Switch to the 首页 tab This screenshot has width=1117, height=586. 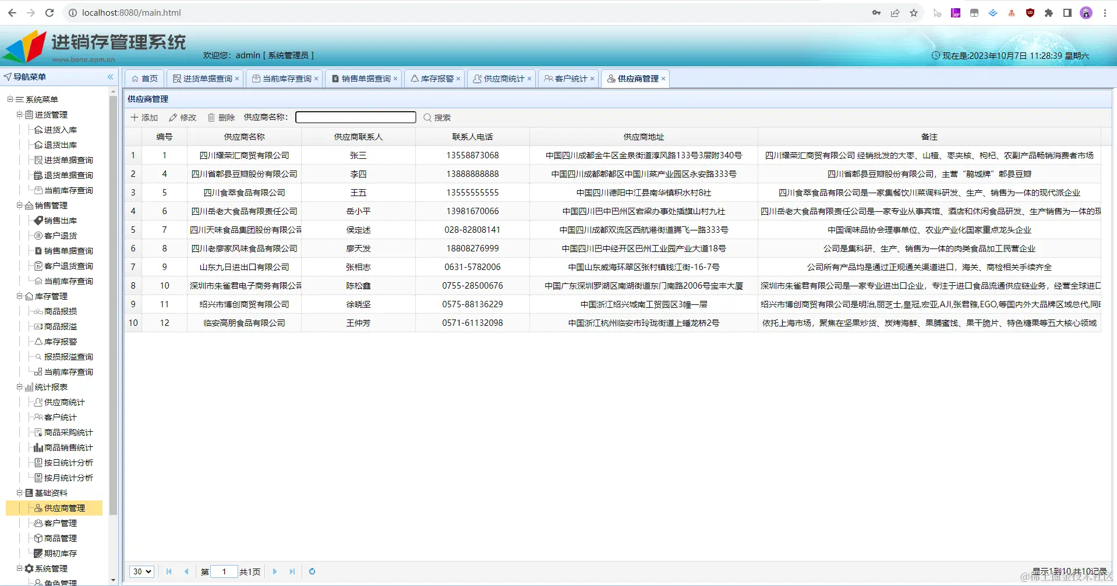144,79
